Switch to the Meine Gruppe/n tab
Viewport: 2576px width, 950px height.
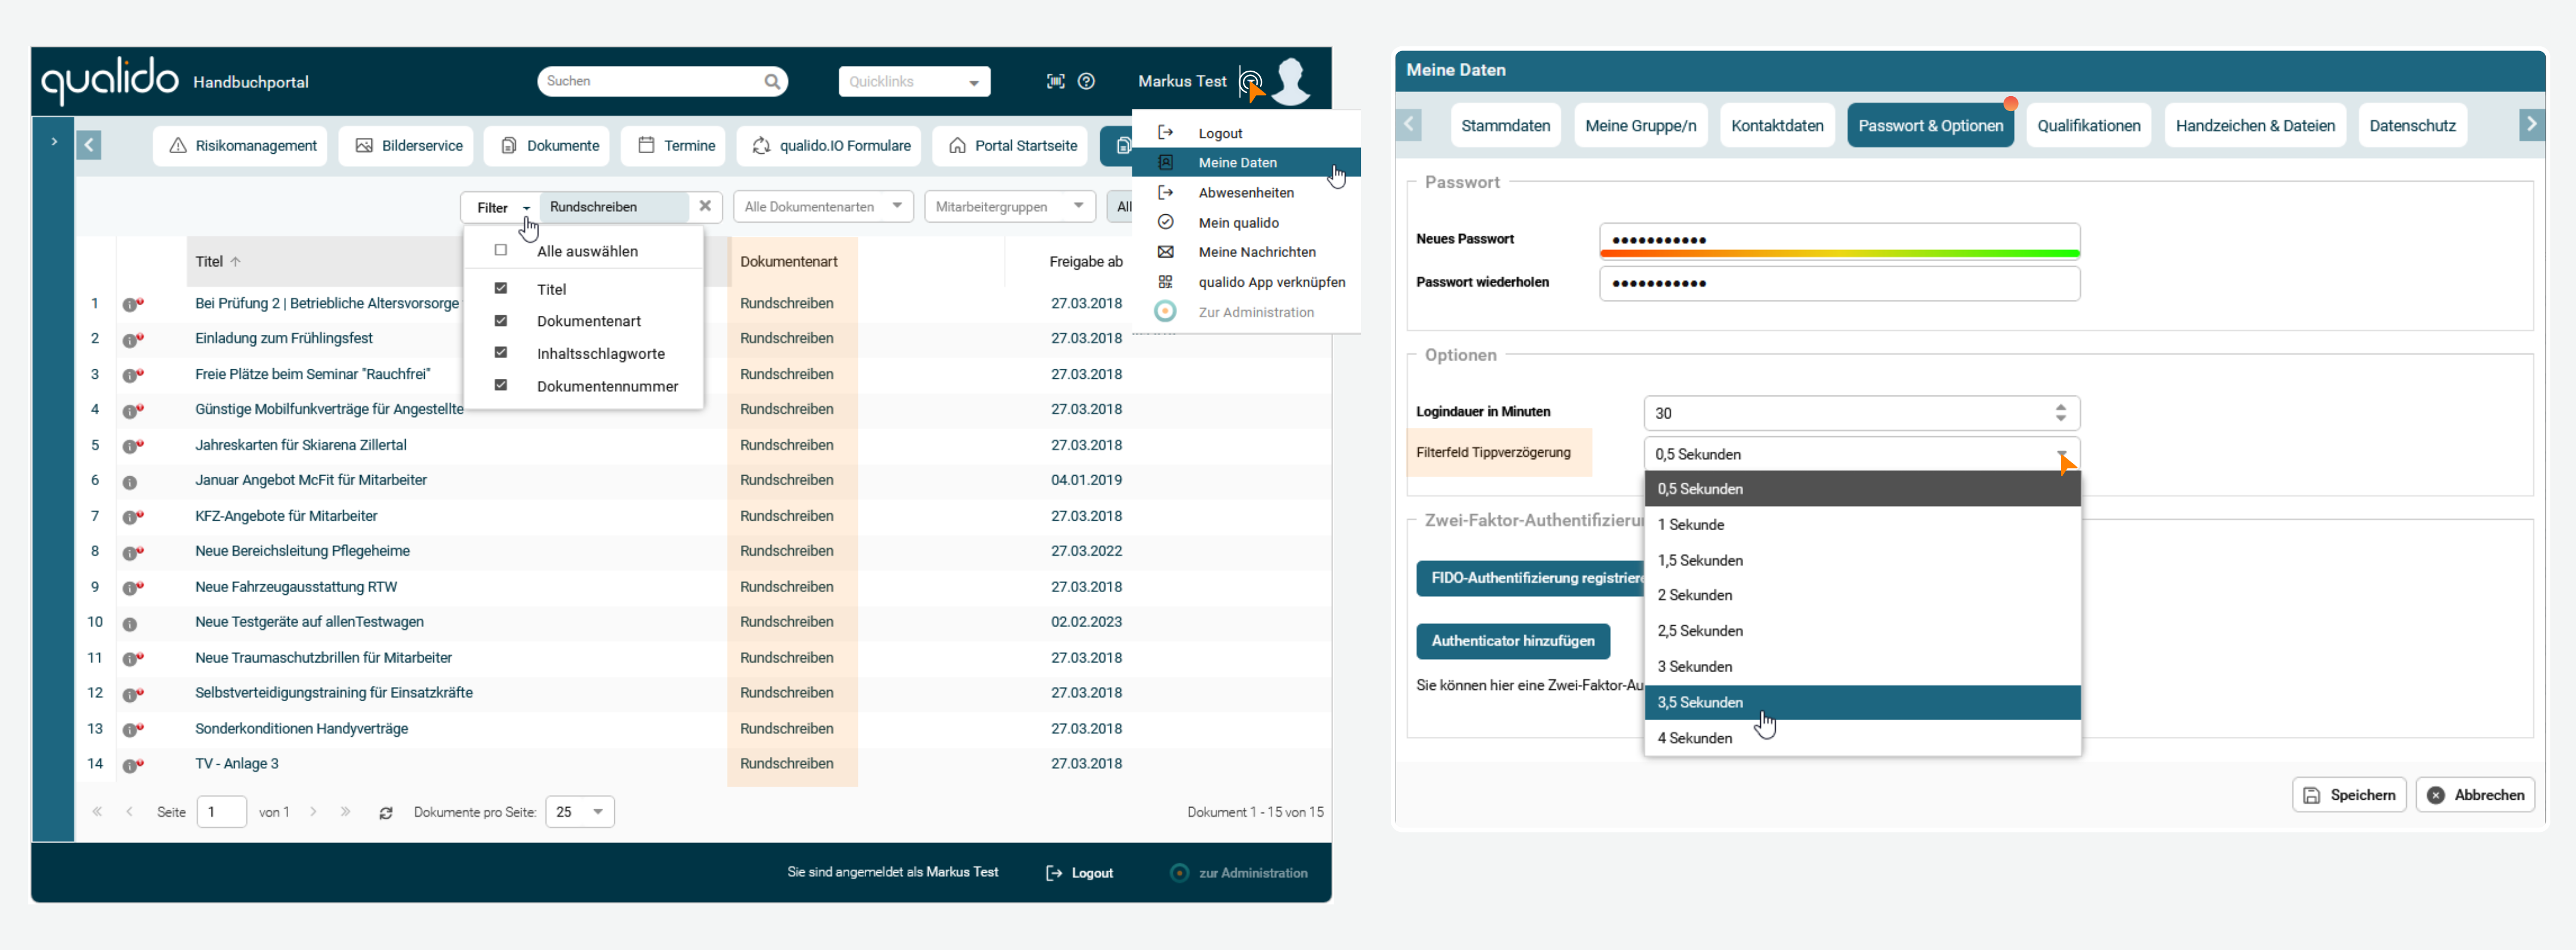click(1640, 126)
